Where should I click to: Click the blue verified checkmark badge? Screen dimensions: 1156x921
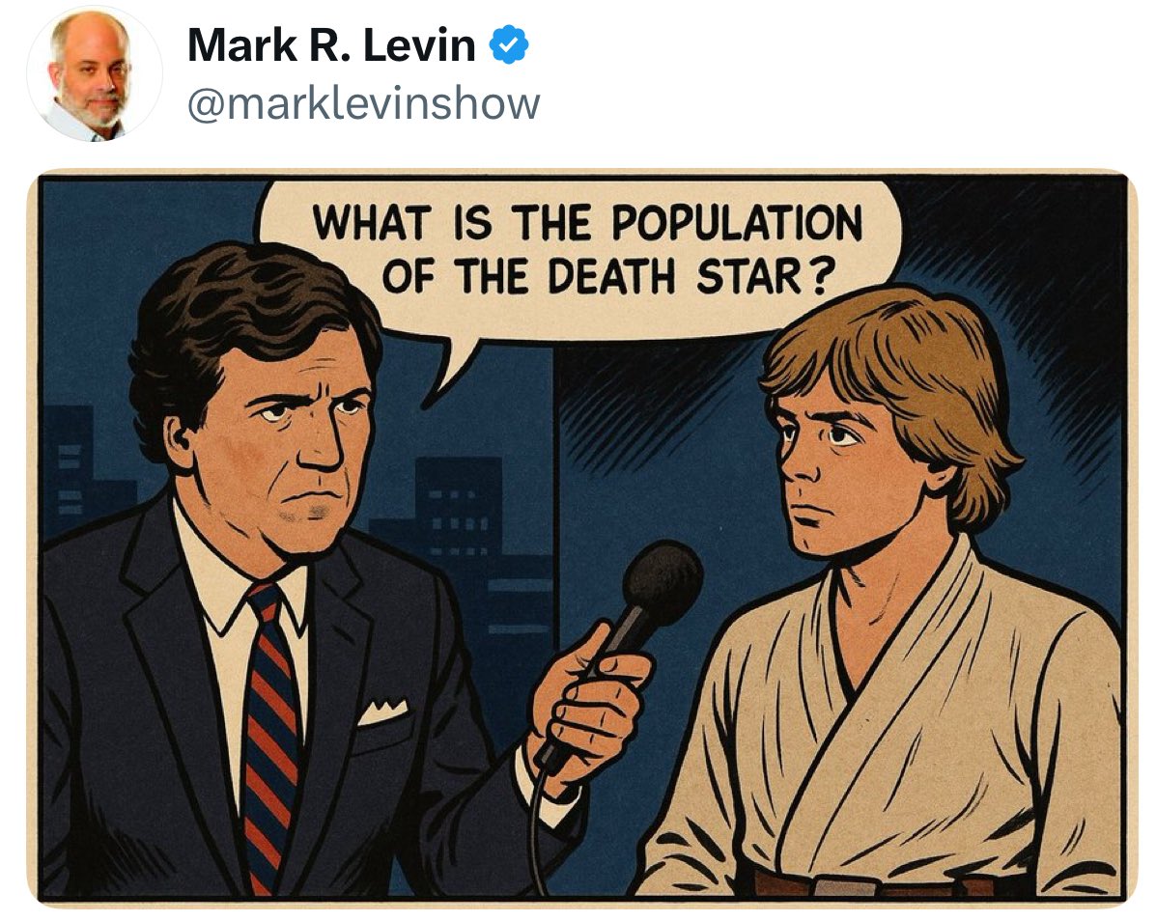pyautogui.click(x=510, y=44)
